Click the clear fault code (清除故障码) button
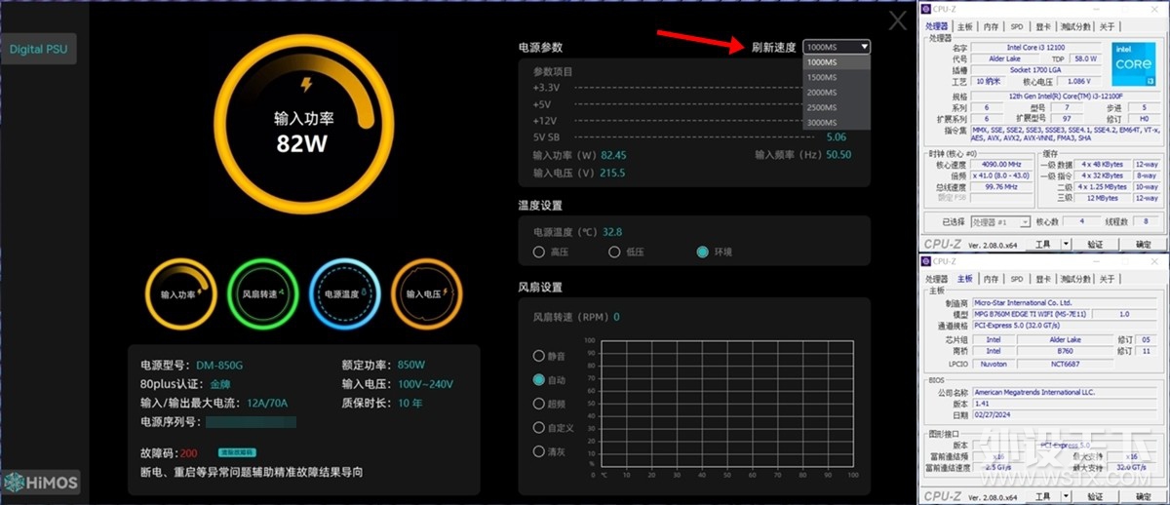This screenshot has width=1170, height=505. (237, 452)
